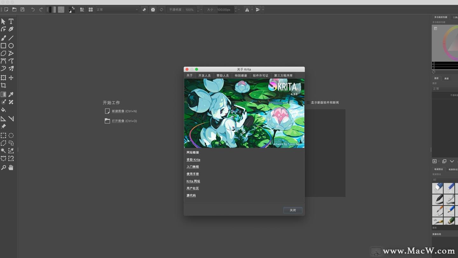This screenshot has height=258, width=458.
Task: Toggle eraser mode in toolbar
Action: (144, 10)
